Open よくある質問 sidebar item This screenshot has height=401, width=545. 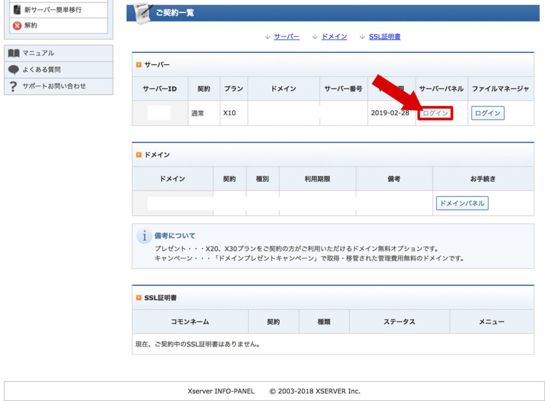[59, 70]
